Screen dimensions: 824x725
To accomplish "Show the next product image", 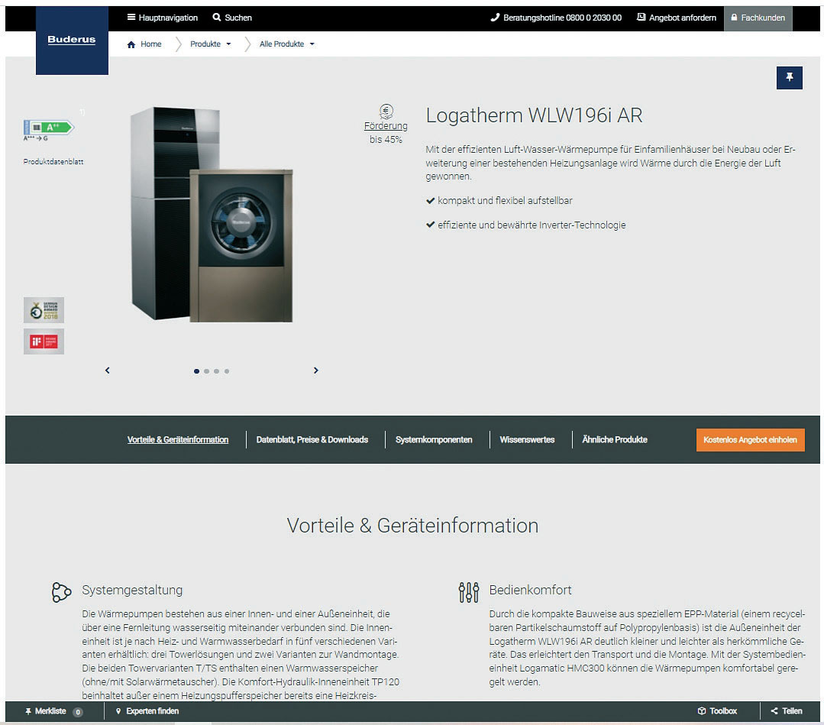I will [316, 370].
